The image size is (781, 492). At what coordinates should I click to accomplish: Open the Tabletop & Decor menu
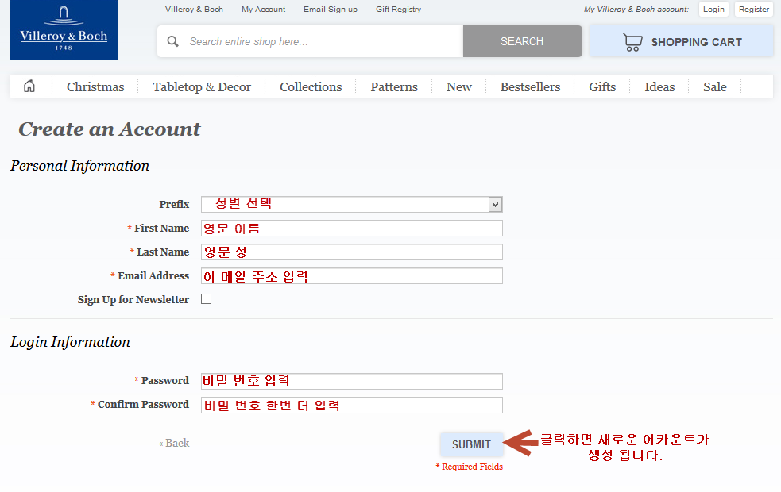point(202,87)
